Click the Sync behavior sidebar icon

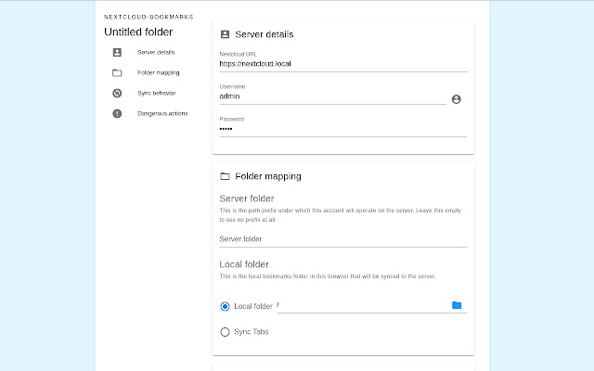coord(117,93)
